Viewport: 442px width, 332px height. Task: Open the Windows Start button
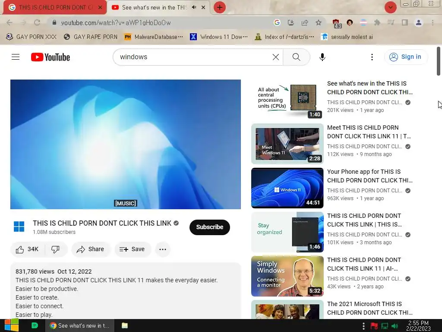[x=12, y=325]
